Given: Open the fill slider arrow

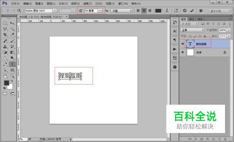Looking at the screenshot, I should 229,36.
